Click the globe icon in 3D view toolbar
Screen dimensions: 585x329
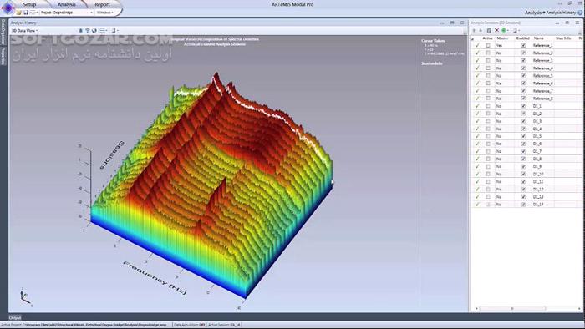[x=94, y=31]
